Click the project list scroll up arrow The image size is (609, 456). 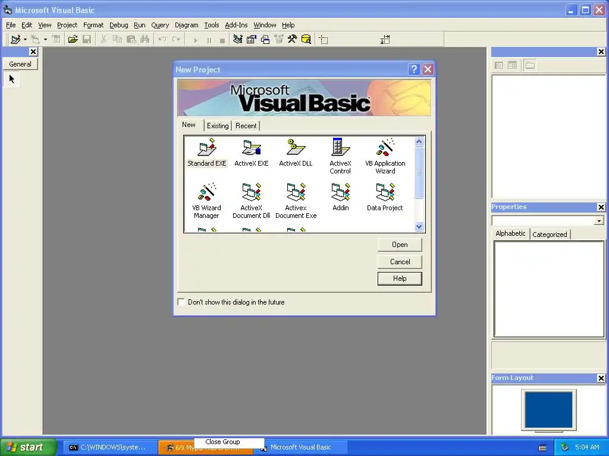pos(419,141)
